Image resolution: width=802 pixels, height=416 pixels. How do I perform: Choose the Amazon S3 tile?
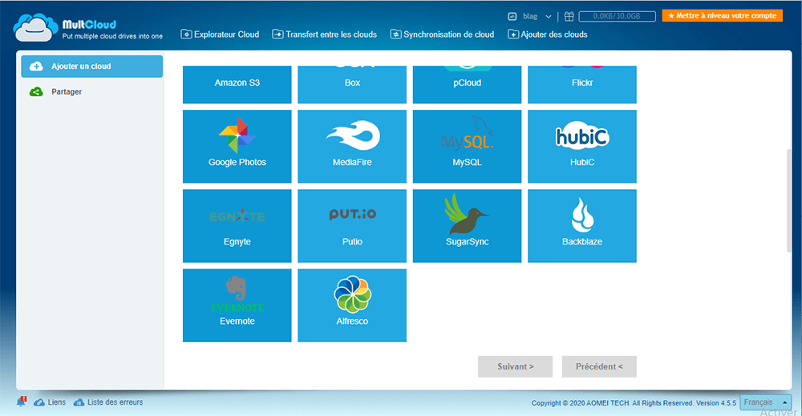[237, 84]
